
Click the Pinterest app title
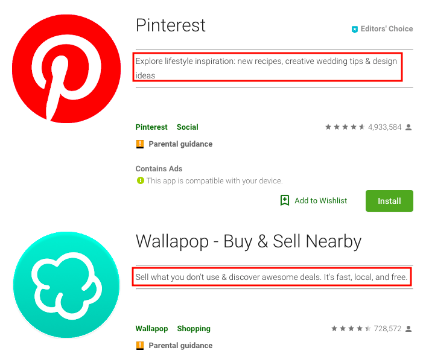[x=171, y=25]
